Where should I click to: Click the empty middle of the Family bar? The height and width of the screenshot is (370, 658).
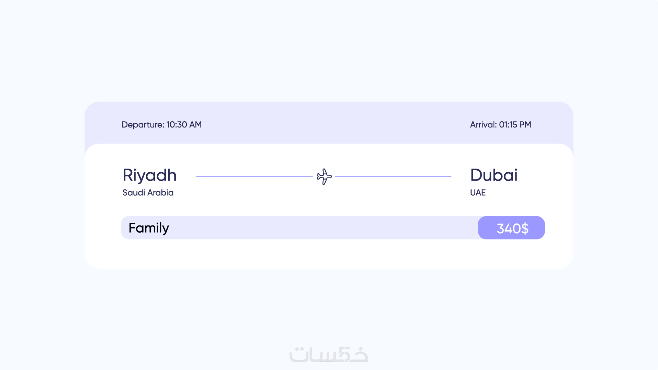pos(322,228)
